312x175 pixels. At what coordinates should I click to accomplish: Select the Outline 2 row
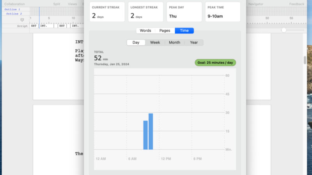[14, 14]
